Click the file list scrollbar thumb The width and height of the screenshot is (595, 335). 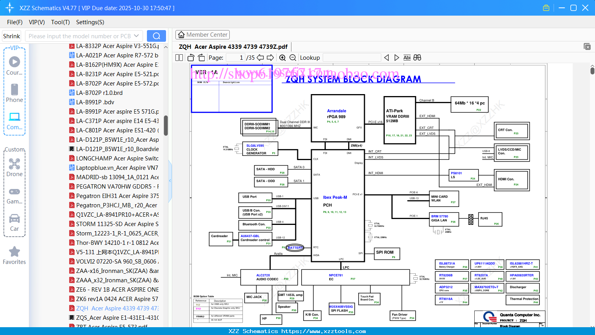166,125
